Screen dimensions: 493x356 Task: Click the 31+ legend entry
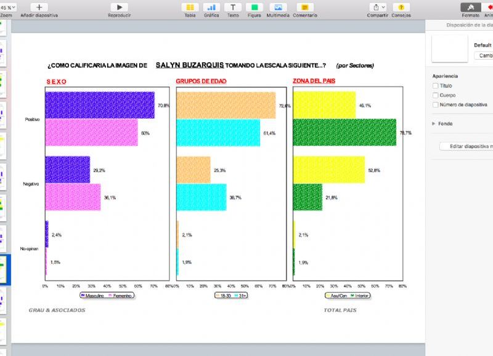pos(240,296)
